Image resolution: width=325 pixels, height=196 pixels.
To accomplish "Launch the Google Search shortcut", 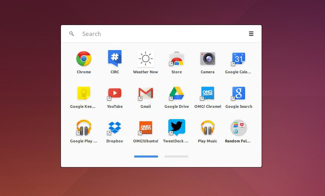I will [x=238, y=93].
